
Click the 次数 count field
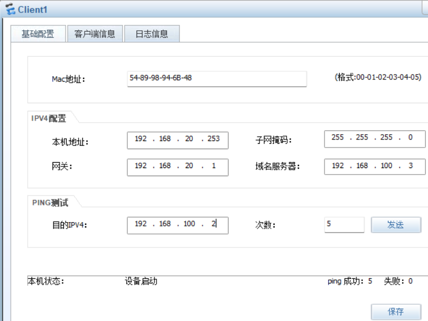pyautogui.click(x=344, y=225)
